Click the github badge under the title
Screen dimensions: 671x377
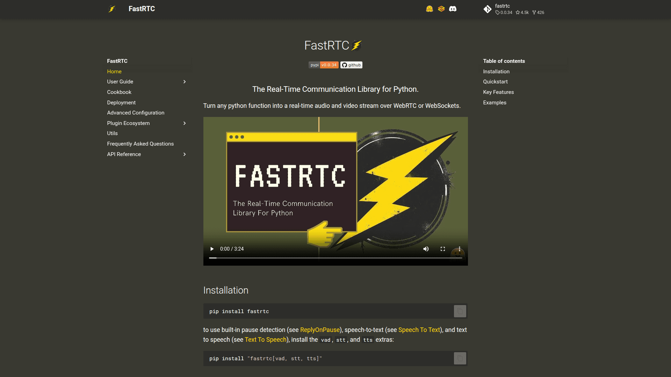click(351, 65)
